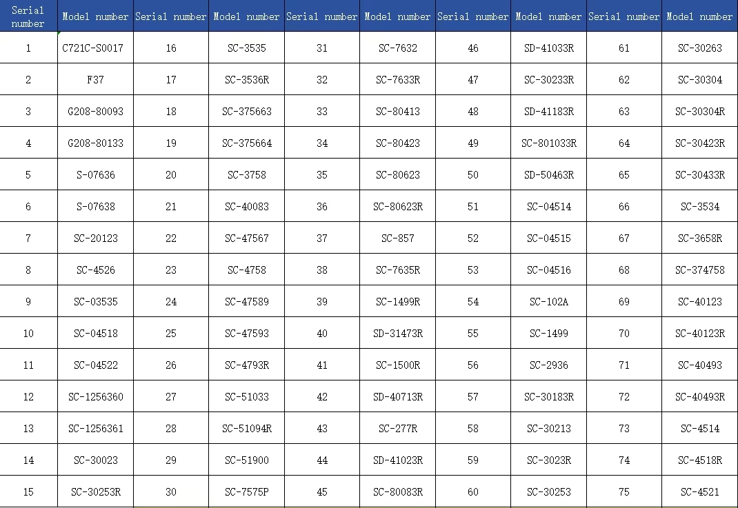
Task: Select model SC-277R
Action: click(398, 428)
